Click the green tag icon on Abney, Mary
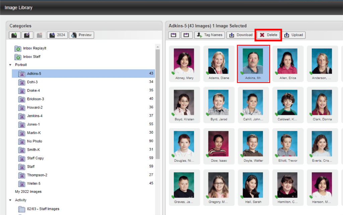Image resolution: width=343 pixels, height=215 pixels. tap(173, 73)
